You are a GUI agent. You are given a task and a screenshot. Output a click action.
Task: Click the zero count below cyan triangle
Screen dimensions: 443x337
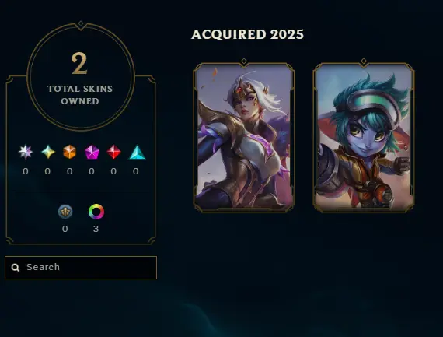(x=136, y=171)
